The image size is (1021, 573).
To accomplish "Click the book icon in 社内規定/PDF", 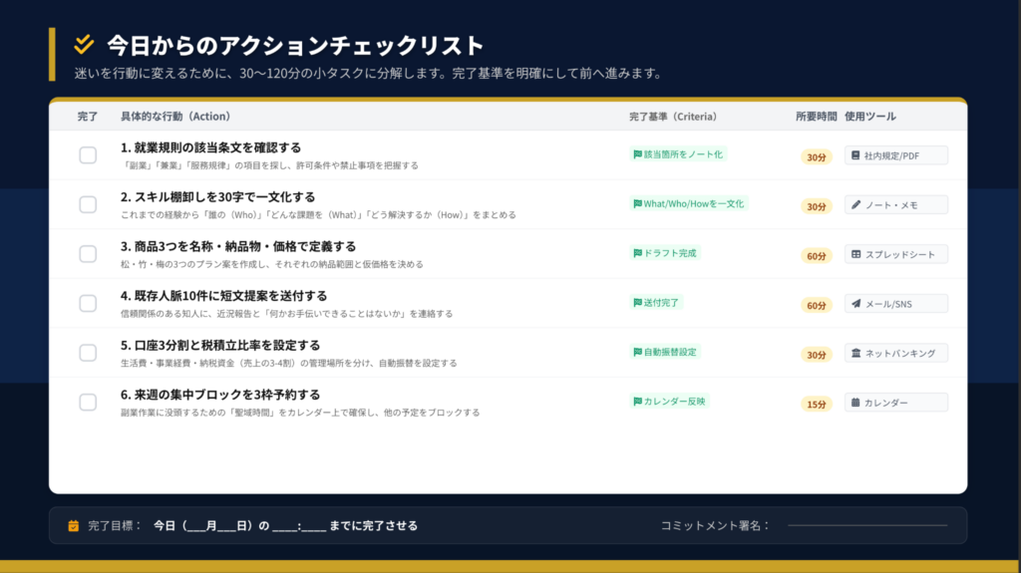I will tap(854, 155).
